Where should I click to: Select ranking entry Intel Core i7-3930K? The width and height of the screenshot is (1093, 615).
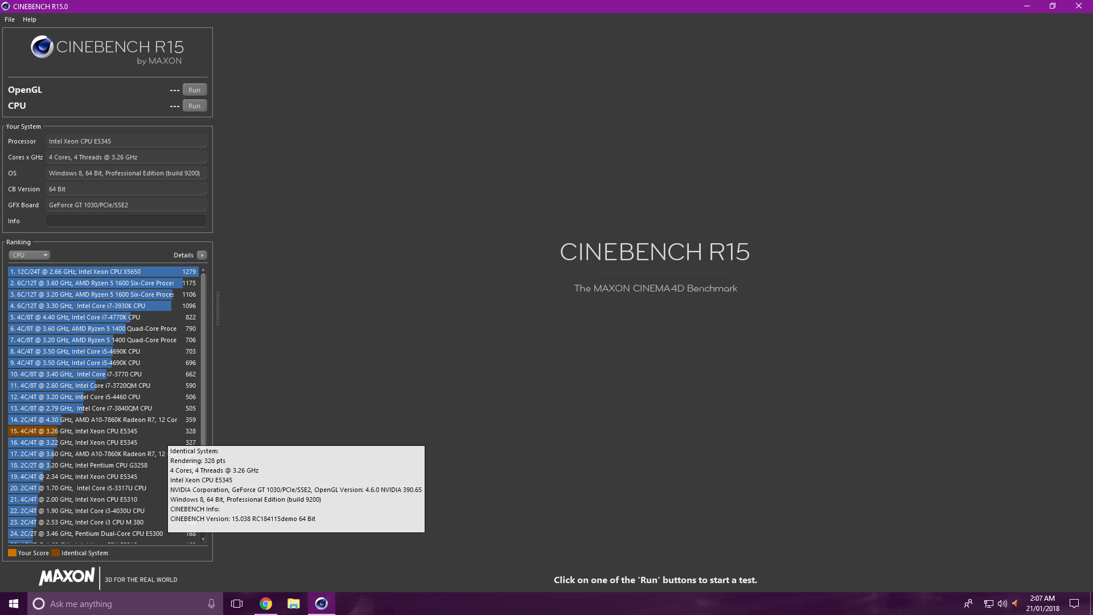(x=103, y=306)
